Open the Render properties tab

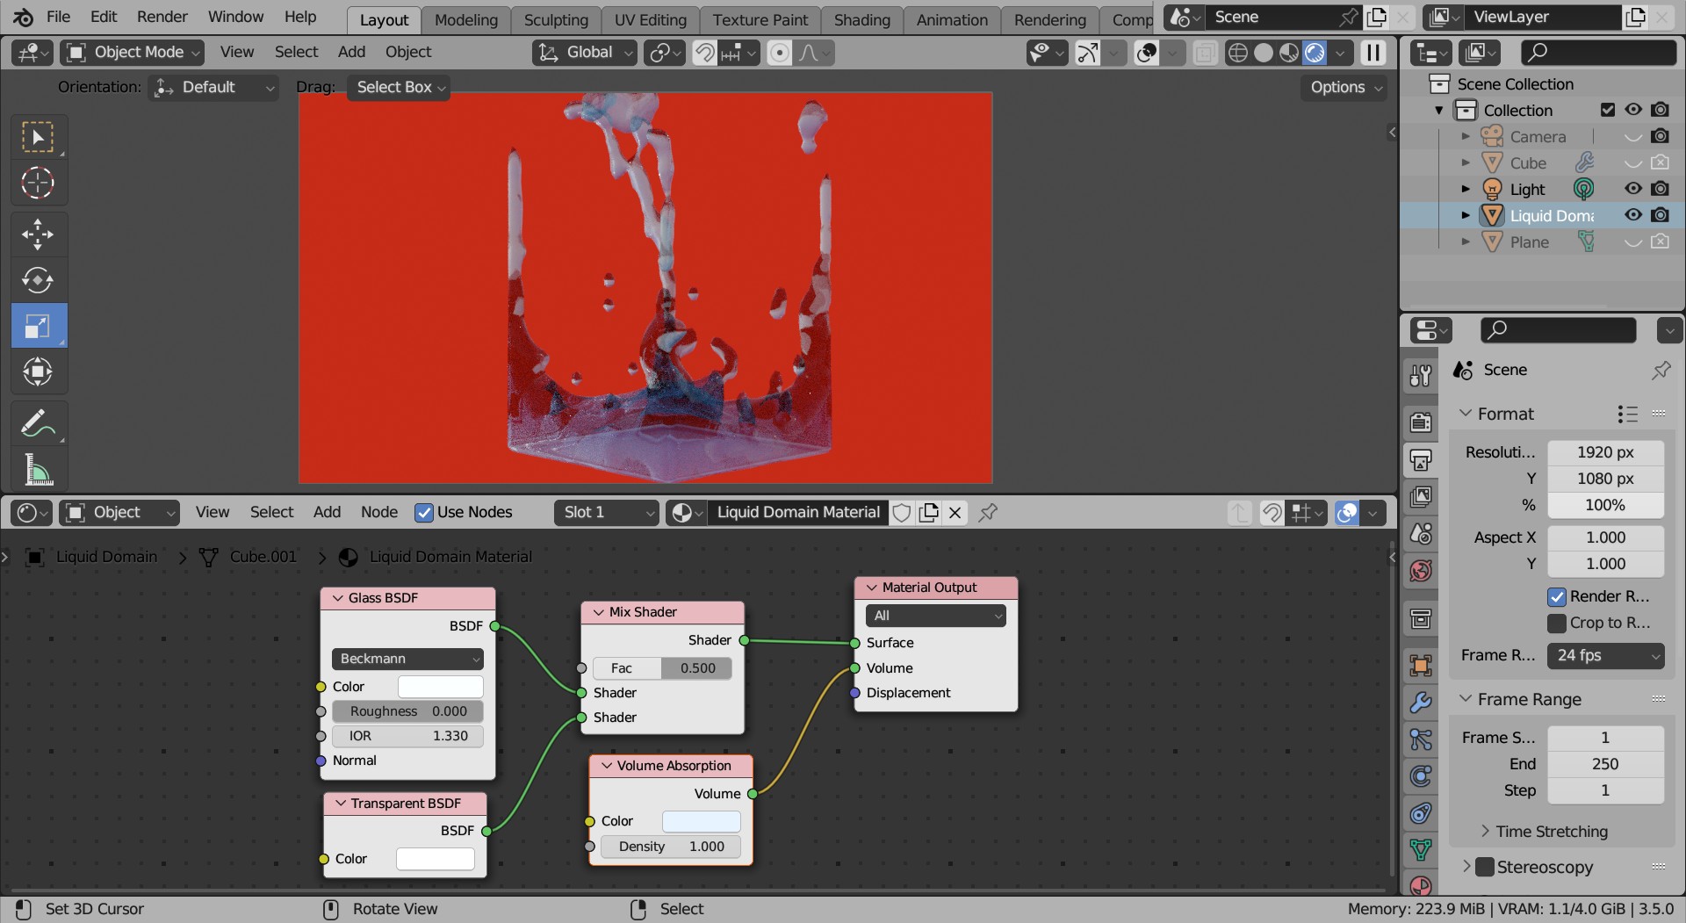tap(1421, 422)
